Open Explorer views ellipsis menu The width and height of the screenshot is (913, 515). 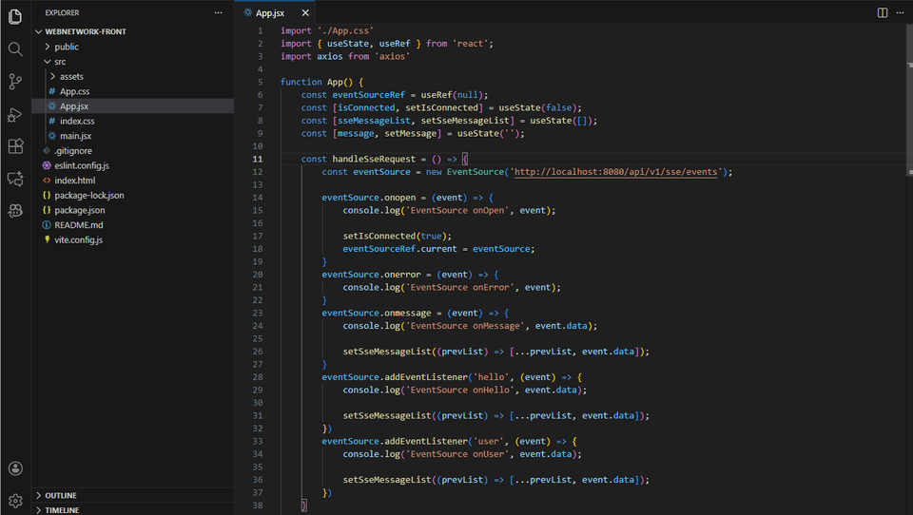point(218,12)
